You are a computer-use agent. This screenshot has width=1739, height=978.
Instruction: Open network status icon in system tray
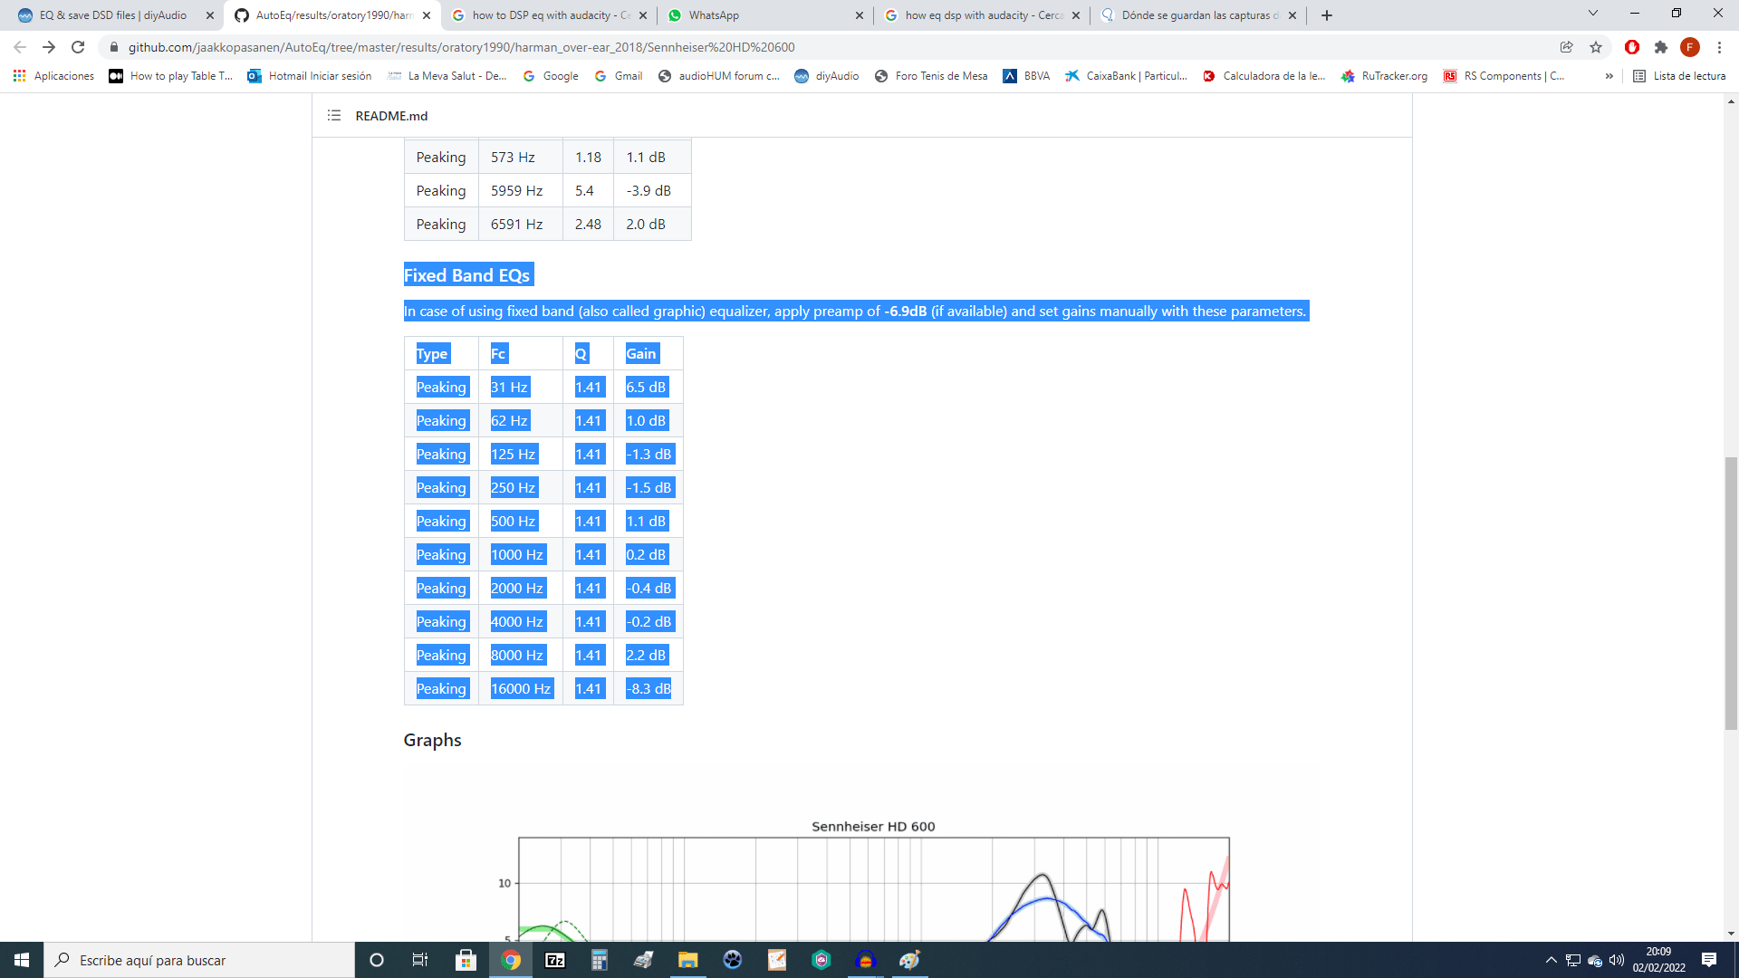click(x=1573, y=960)
